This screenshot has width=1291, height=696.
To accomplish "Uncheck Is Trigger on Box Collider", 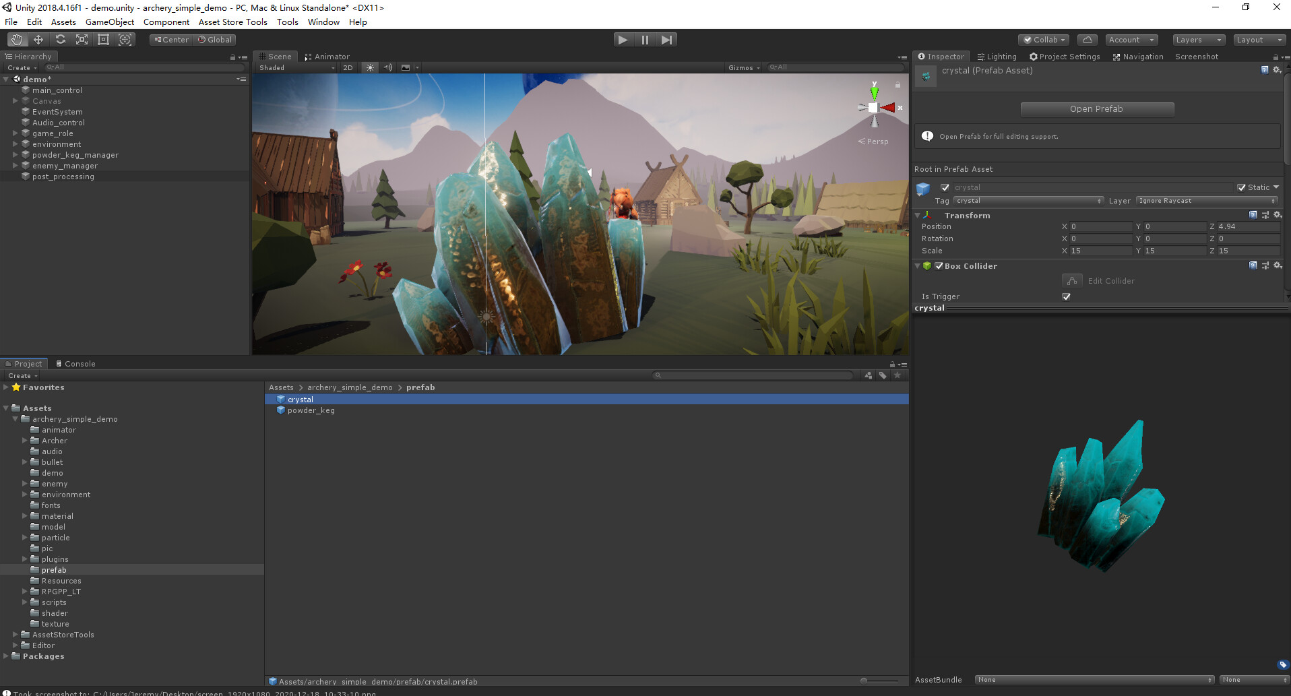I will 1067,296.
